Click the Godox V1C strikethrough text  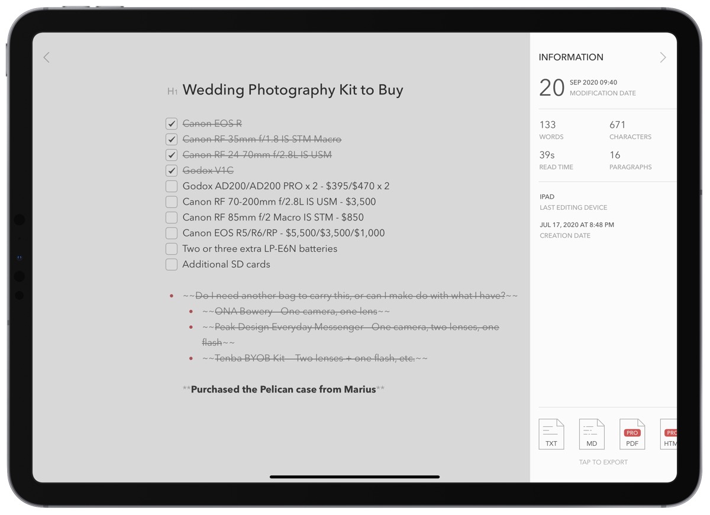208,170
